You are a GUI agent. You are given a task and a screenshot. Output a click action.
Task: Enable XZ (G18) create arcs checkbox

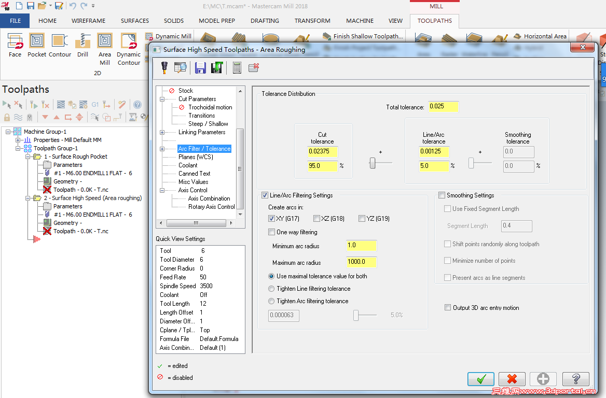(x=316, y=219)
